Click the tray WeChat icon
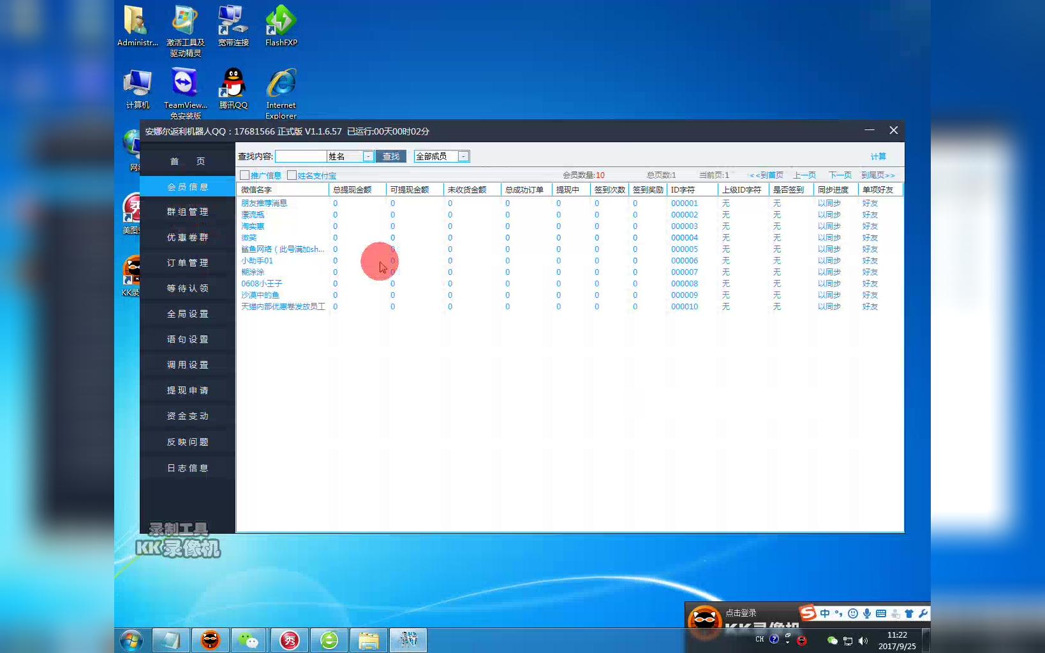This screenshot has height=653, width=1045. (832, 640)
